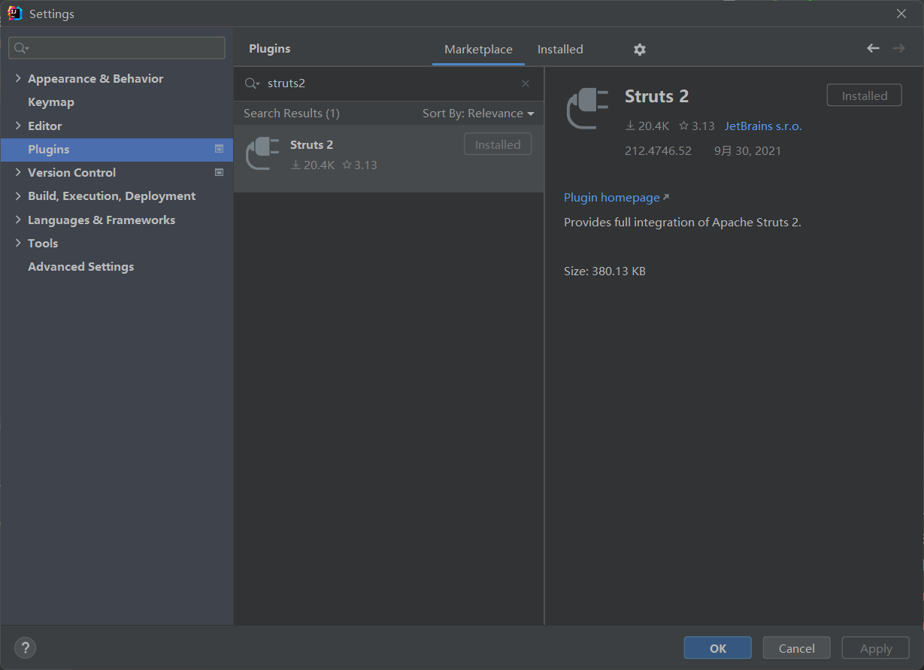Clear the struts2 search text
This screenshot has height=670, width=924.
(526, 83)
